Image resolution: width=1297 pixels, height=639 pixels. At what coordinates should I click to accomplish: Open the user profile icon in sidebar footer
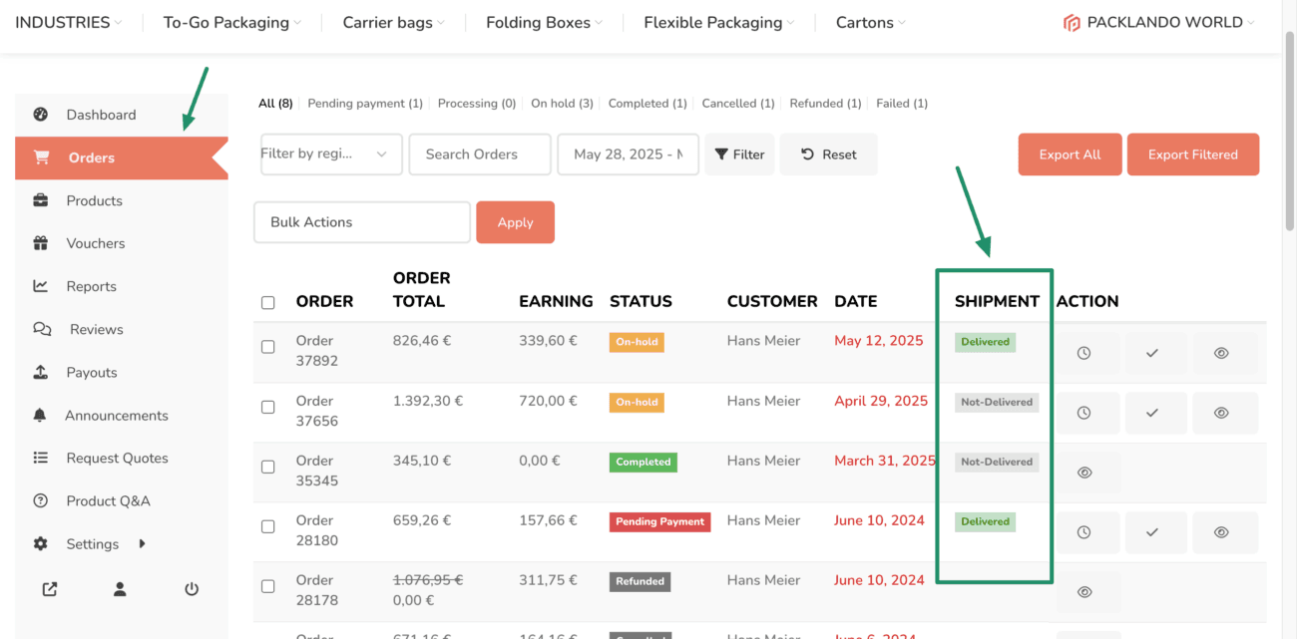[x=120, y=589]
